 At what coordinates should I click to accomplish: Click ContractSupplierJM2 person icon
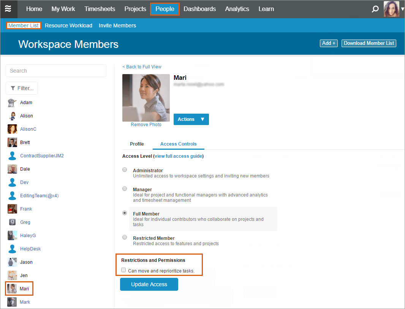click(x=12, y=156)
